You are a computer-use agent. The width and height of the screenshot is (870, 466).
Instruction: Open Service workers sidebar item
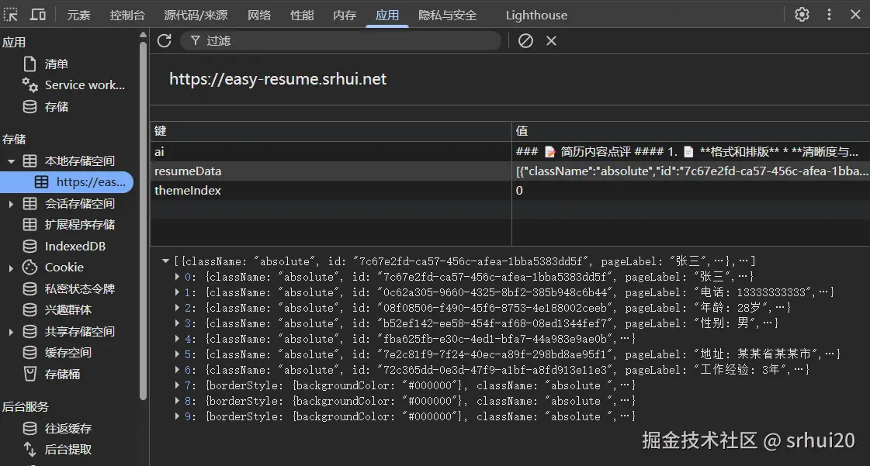(85, 85)
